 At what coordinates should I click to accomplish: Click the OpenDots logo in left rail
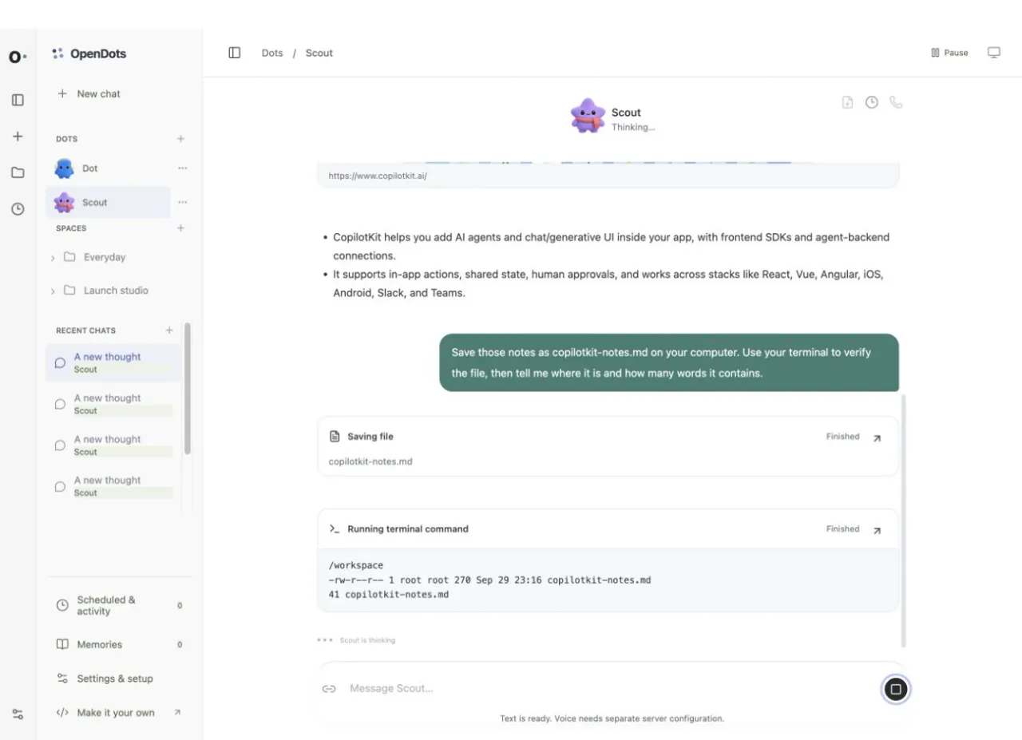pos(17,57)
